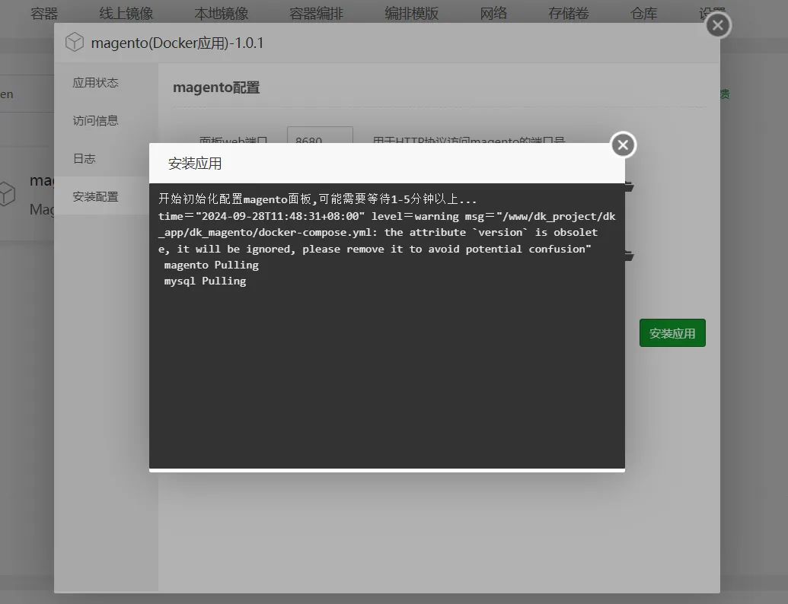The image size is (788, 604).
Task: Switch to the 存储卷 top tab
Action: click(x=569, y=13)
